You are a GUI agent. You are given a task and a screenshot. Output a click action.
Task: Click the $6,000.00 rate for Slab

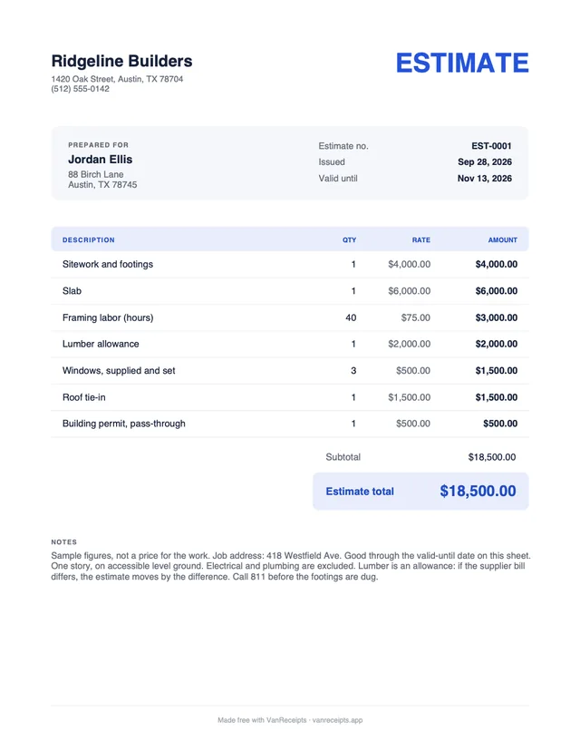(409, 291)
